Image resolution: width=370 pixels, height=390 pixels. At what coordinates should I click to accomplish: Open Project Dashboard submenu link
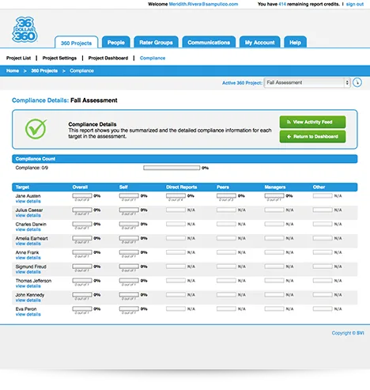pyautogui.click(x=108, y=58)
